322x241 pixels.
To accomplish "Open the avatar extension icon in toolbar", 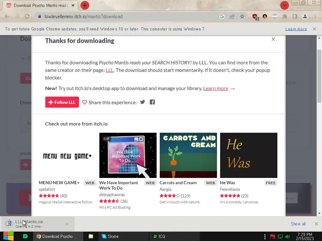I will click(x=265, y=16).
